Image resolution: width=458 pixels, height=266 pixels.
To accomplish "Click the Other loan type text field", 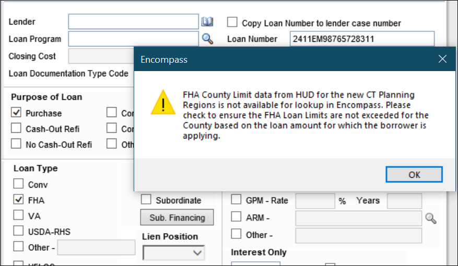I will [x=97, y=248].
